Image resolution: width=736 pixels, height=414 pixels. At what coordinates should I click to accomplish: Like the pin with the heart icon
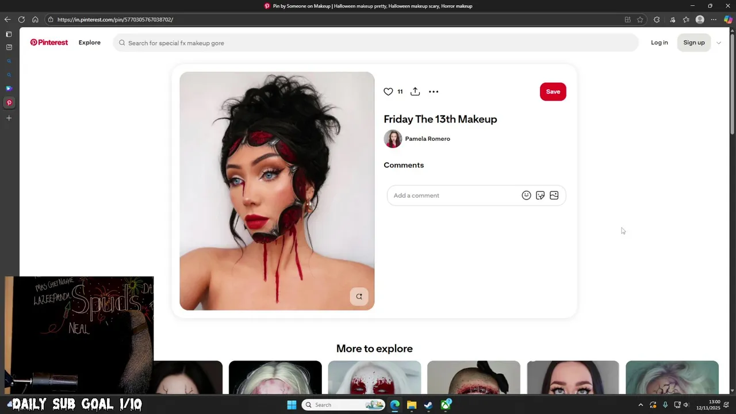[388, 91]
